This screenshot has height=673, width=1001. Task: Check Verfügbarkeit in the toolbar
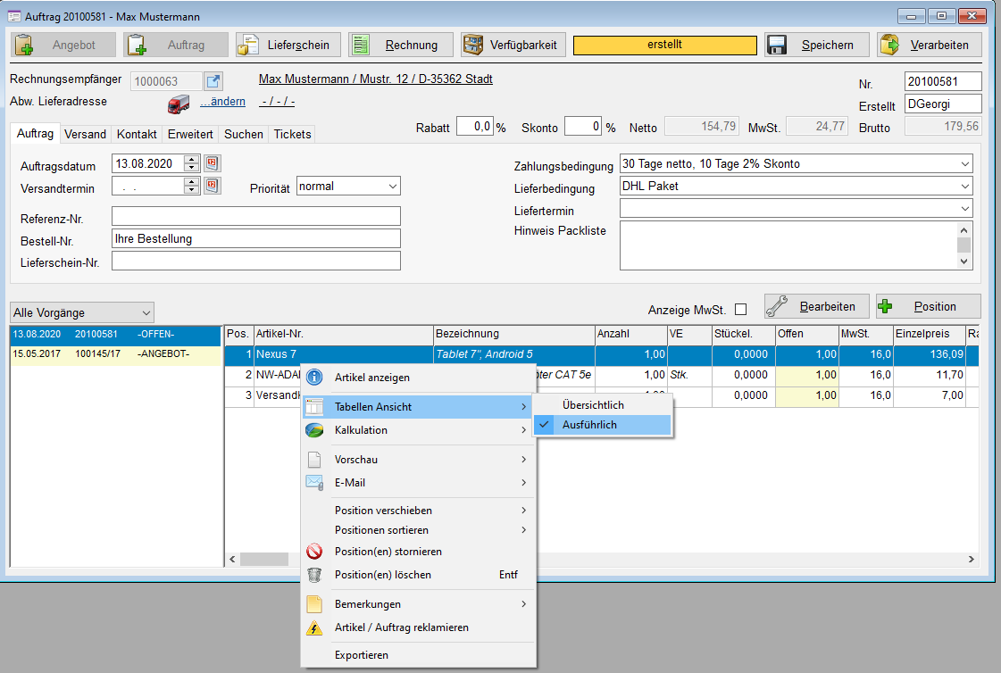(513, 45)
